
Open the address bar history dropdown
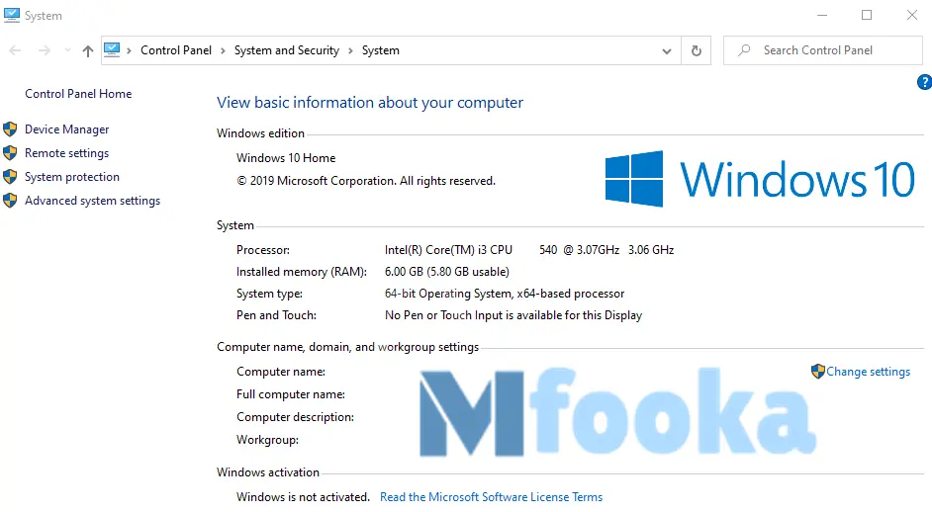pos(667,51)
